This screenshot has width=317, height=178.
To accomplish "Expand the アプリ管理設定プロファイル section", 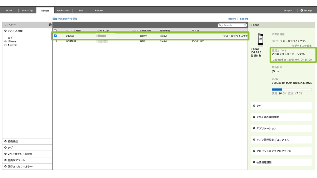I will pos(281,140).
